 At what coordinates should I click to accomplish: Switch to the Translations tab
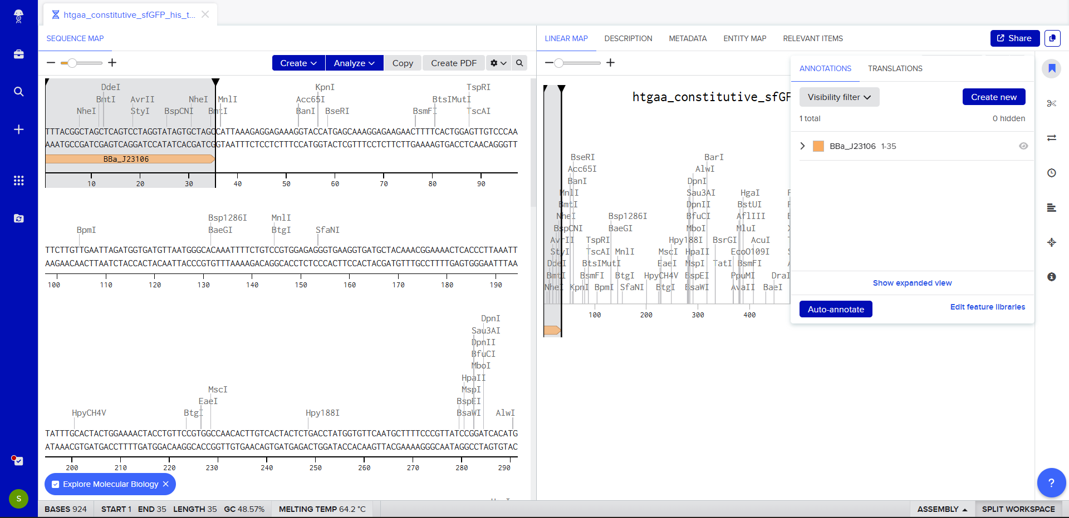click(895, 68)
